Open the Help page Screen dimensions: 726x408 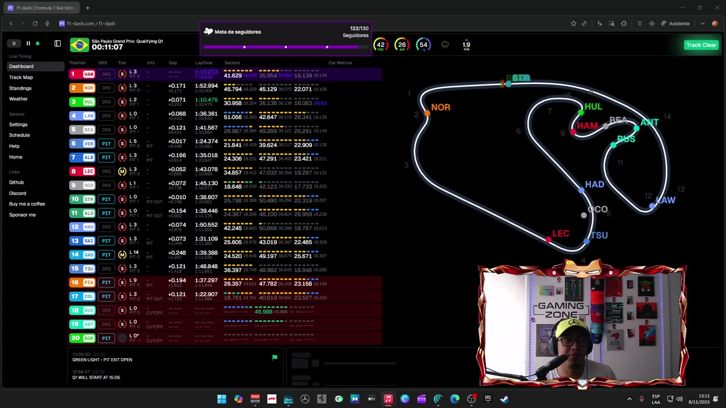(x=14, y=146)
